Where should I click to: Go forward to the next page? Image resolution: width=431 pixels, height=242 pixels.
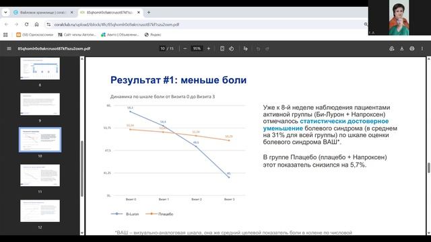(16, 24)
